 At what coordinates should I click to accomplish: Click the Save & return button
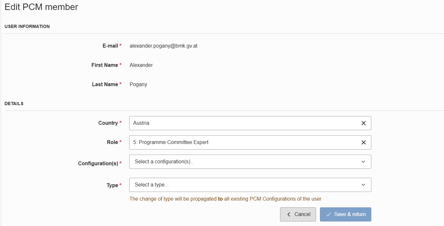click(x=346, y=214)
